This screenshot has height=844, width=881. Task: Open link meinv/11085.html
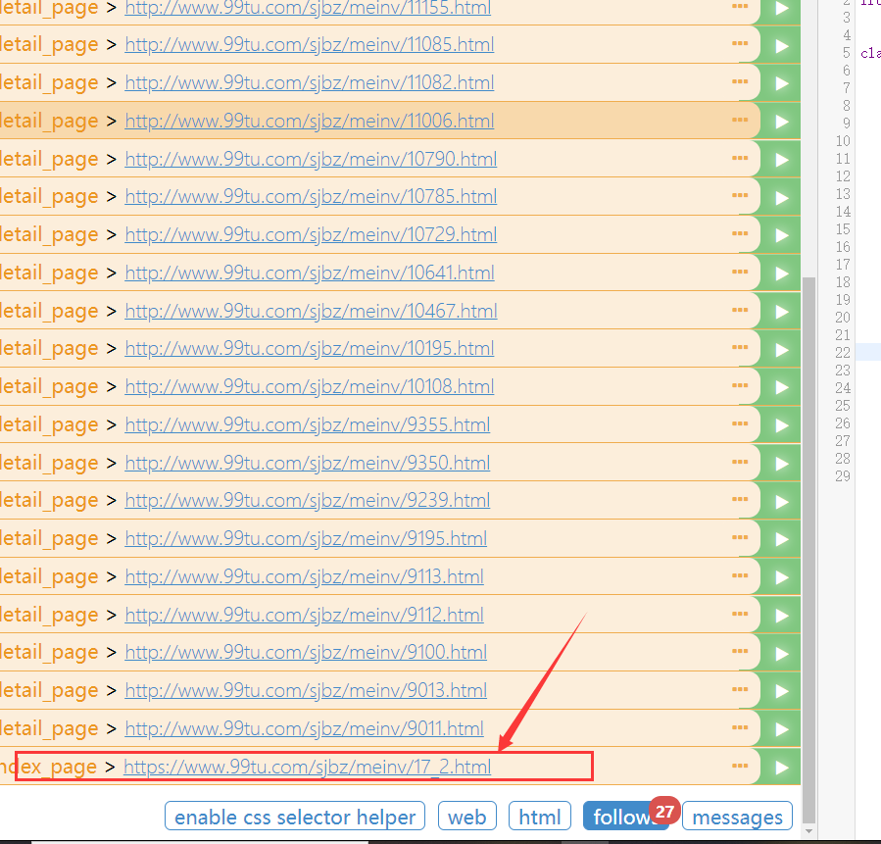[309, 44]
